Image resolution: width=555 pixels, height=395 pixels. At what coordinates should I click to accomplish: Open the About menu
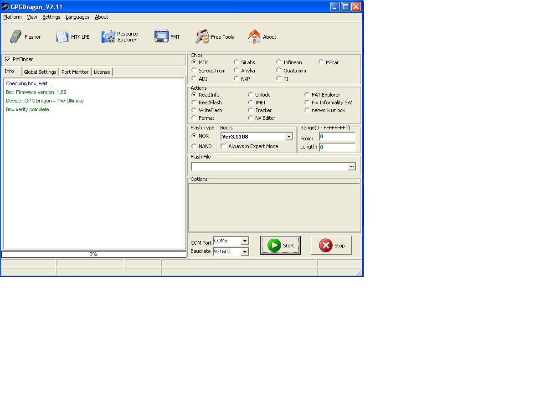coord(102,17)
